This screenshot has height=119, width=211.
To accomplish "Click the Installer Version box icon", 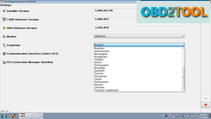I will coord(4,11).
